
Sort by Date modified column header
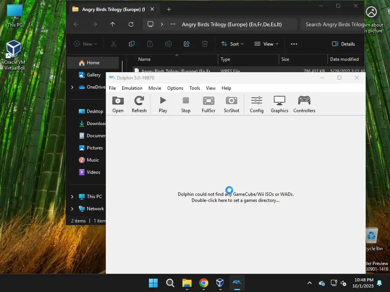pyautogui.click(x=344, y=59)
